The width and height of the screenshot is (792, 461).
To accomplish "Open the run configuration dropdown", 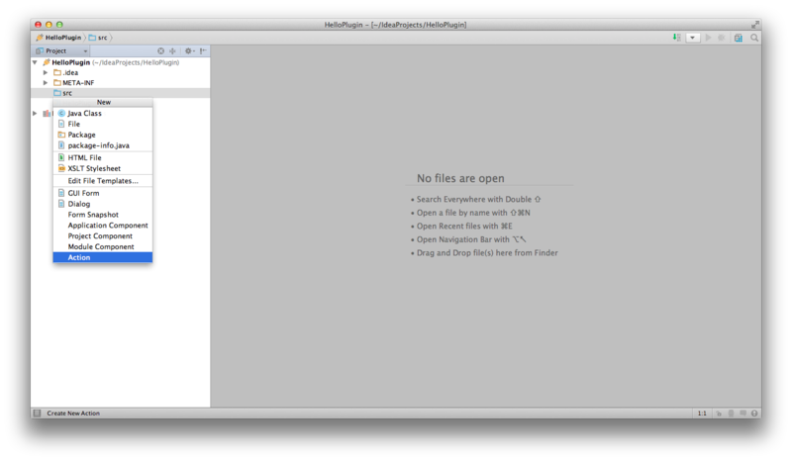I will [x=692, y=38].
